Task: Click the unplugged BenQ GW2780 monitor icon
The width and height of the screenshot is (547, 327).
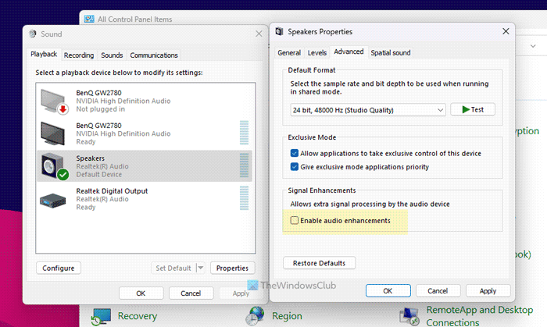Action: click(x=54, y=101)
